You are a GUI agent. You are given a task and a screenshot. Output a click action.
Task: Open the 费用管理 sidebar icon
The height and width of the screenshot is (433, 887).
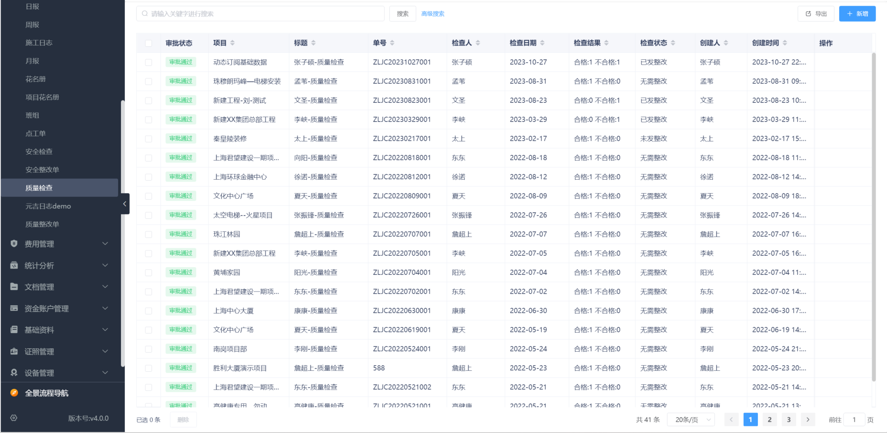(x=13, y=244)
